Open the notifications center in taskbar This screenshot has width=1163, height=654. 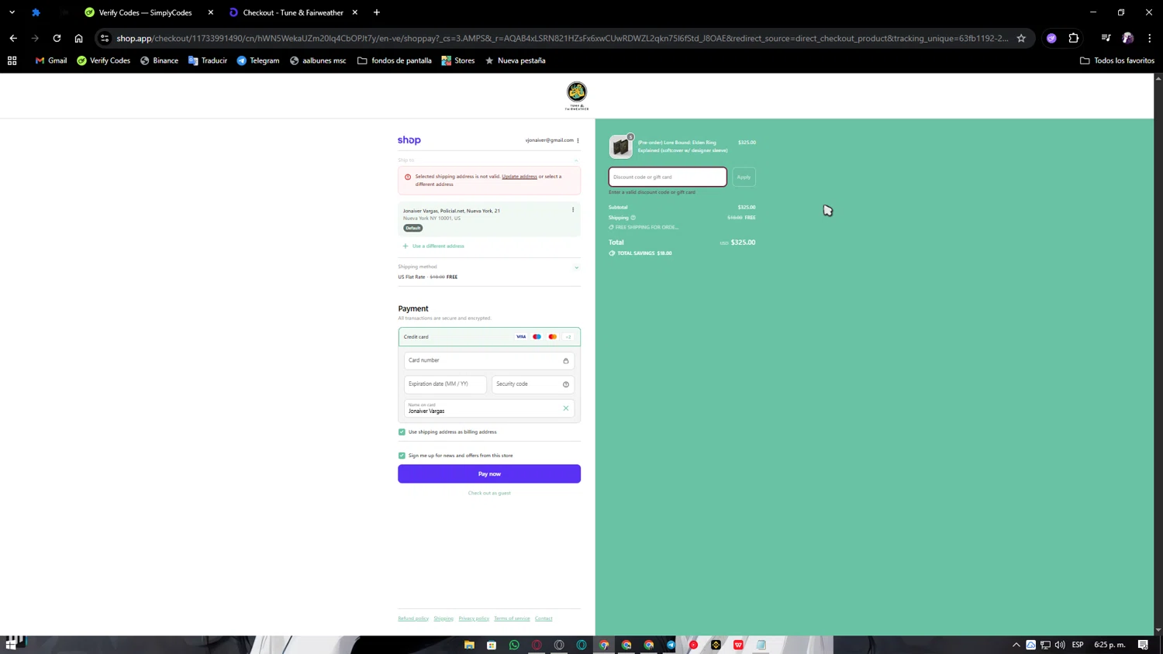1144,645
